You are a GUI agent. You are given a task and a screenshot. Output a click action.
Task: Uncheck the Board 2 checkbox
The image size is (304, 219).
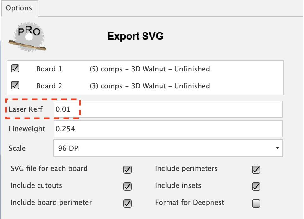click(x=15, y=86)
